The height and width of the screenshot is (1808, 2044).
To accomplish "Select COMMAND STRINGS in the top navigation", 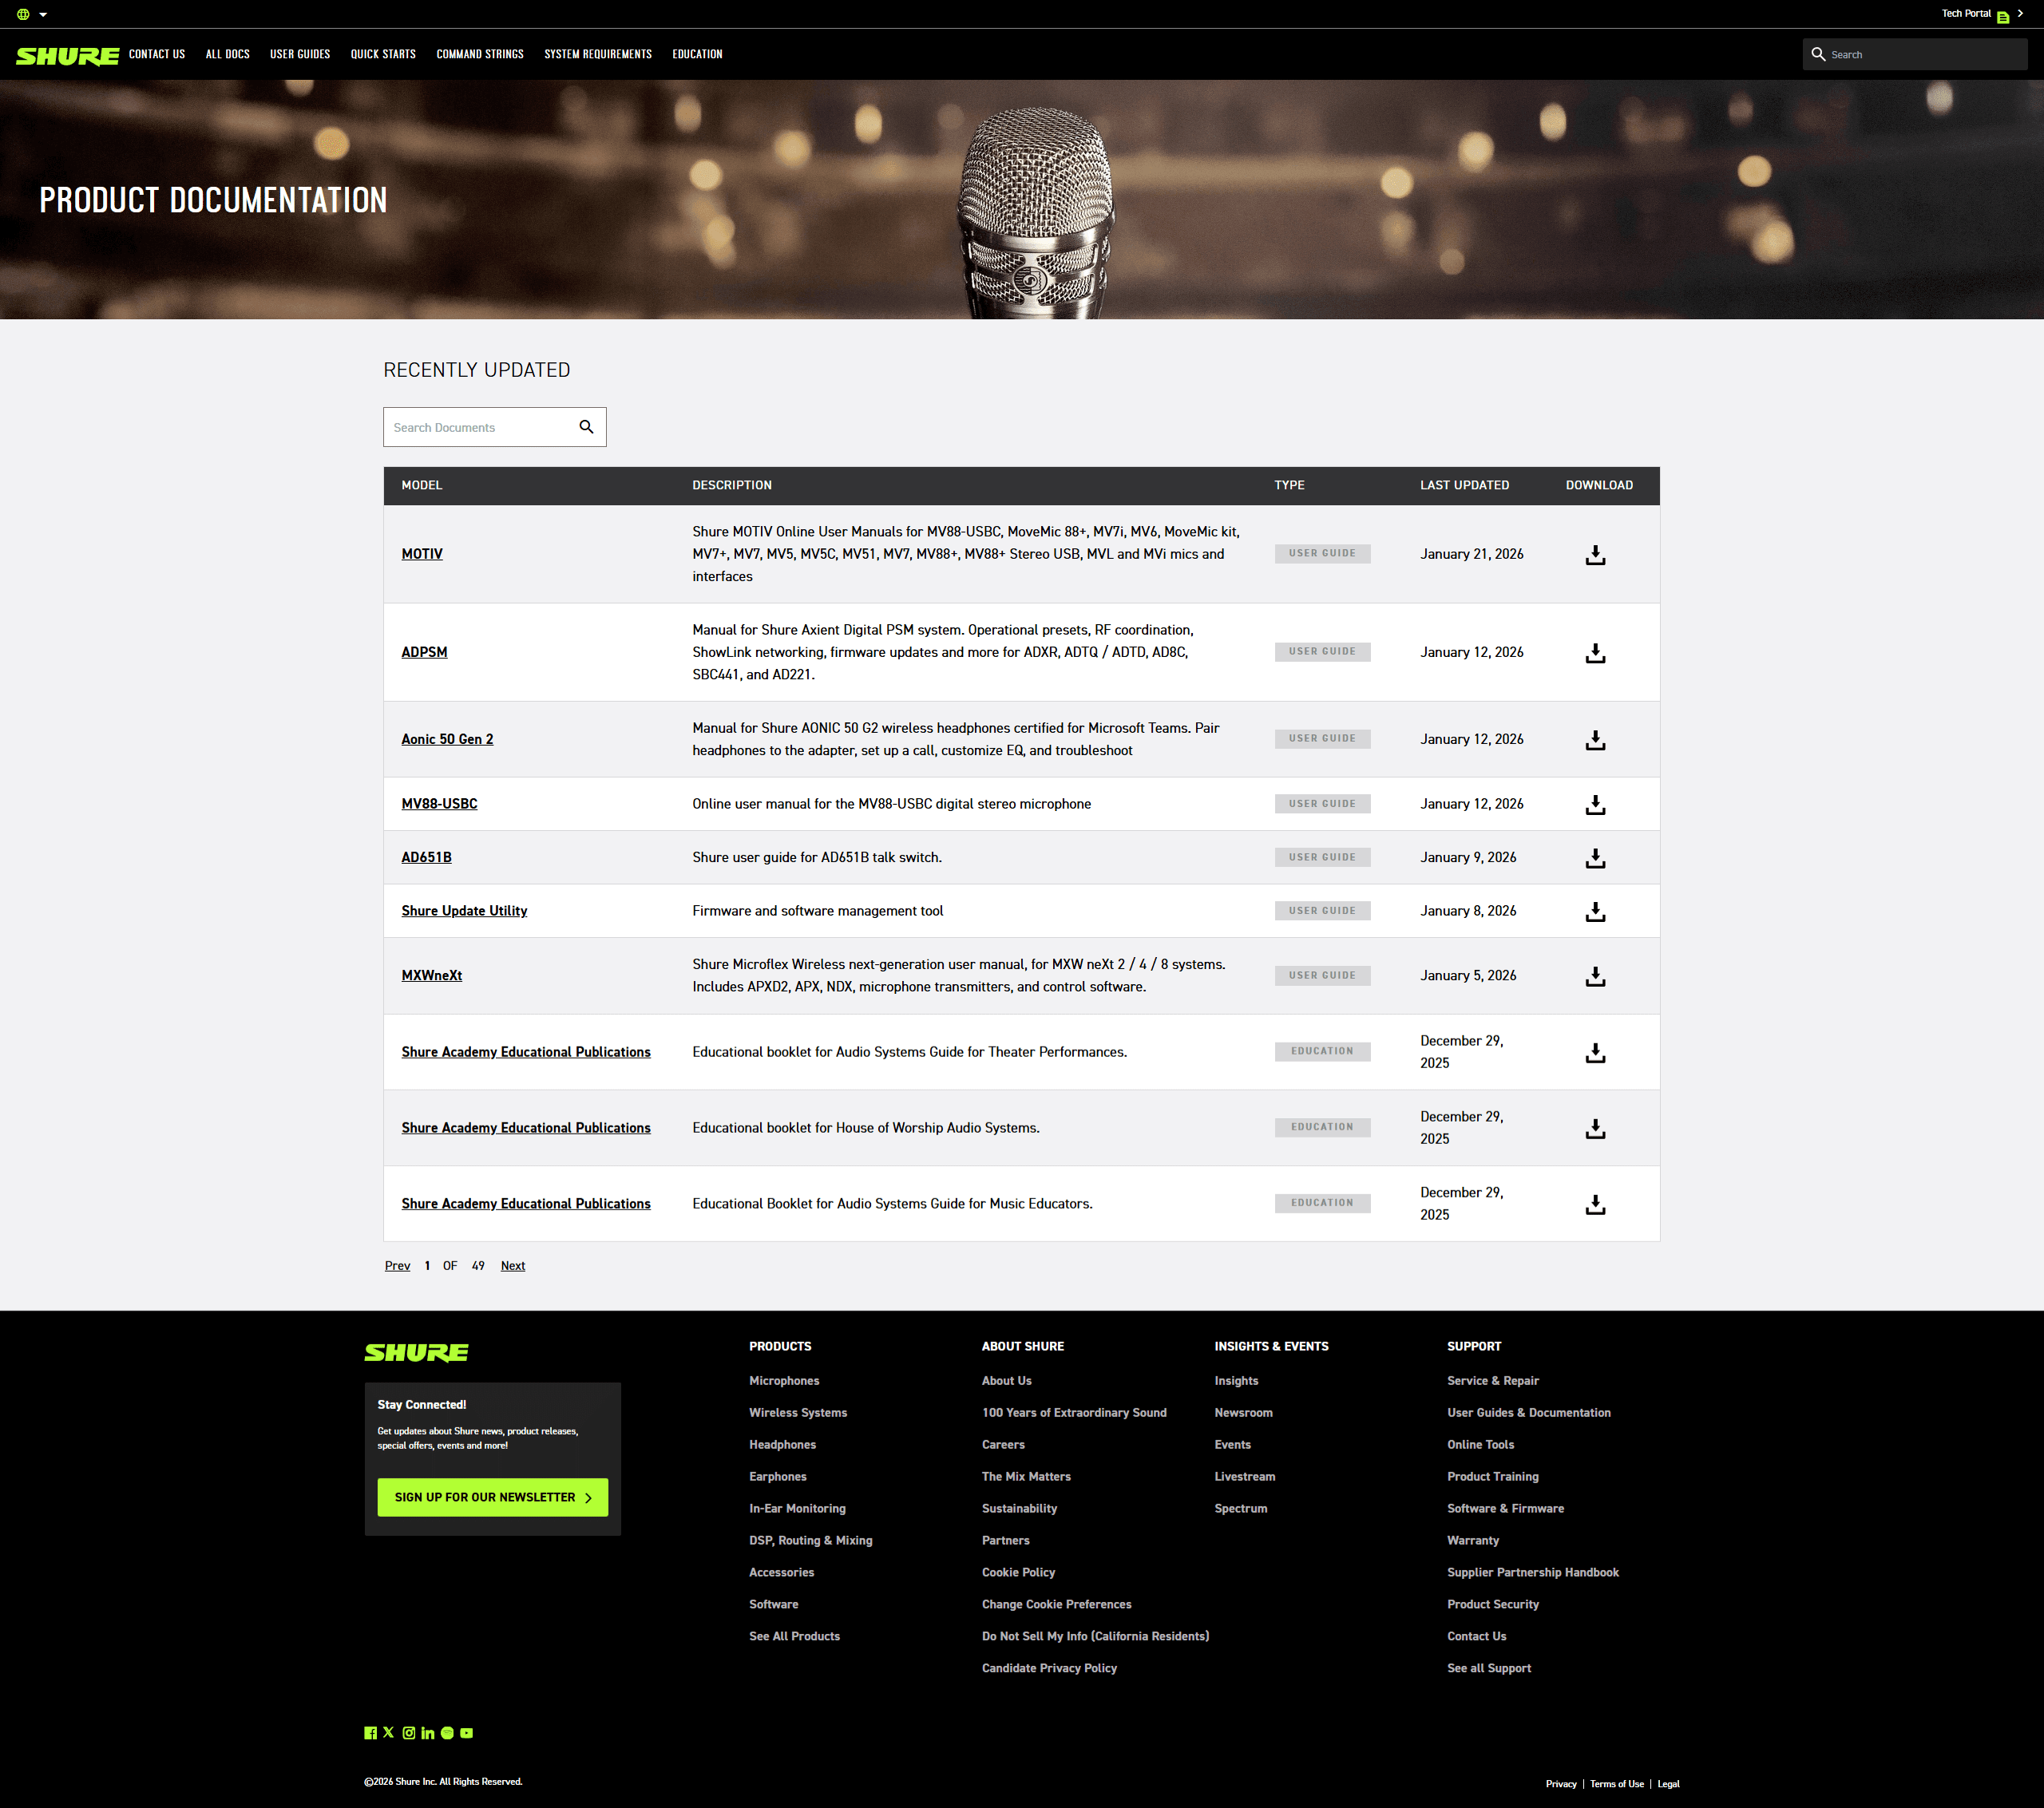I will [x=479, y=55].
